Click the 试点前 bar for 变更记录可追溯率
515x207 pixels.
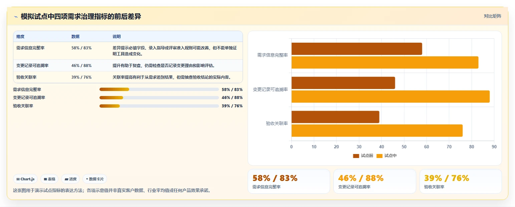click(x=343, y=83)
